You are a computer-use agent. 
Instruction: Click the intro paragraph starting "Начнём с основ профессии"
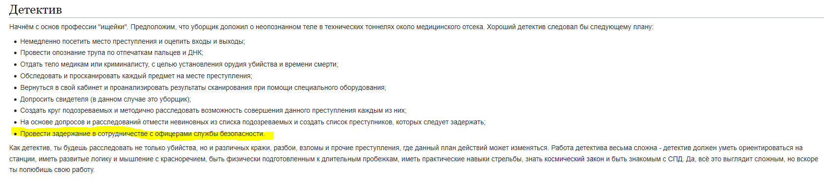(x=331, y=27)
